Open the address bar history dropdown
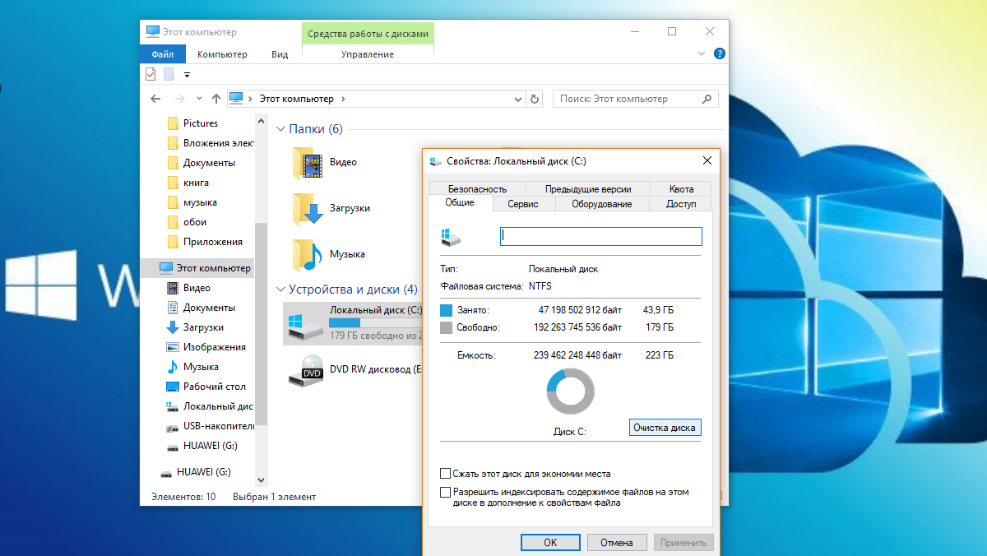This screenshot has width=987, height=556. [517, 99]
